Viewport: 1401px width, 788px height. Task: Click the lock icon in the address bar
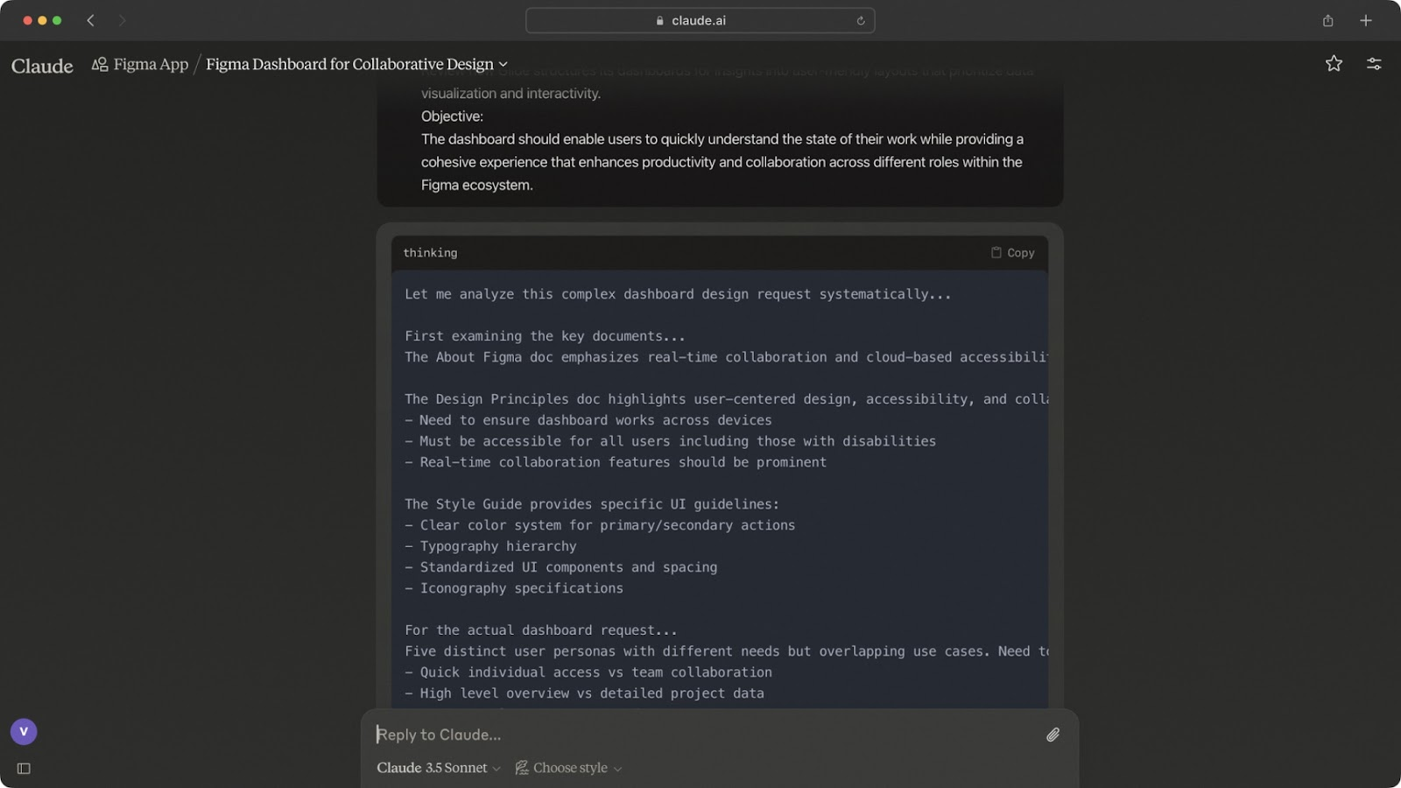[x=660, y=20]
